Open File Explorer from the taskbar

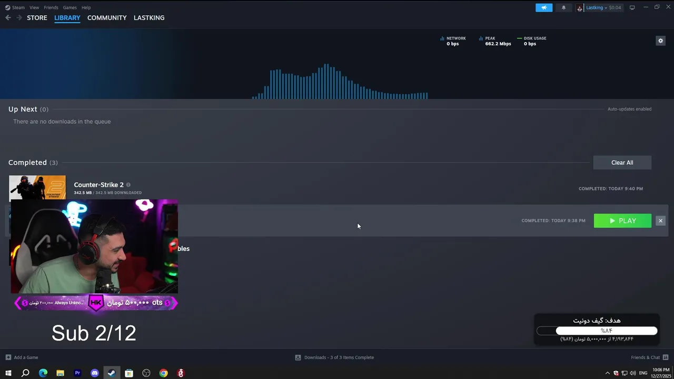[x=60, y=373]
